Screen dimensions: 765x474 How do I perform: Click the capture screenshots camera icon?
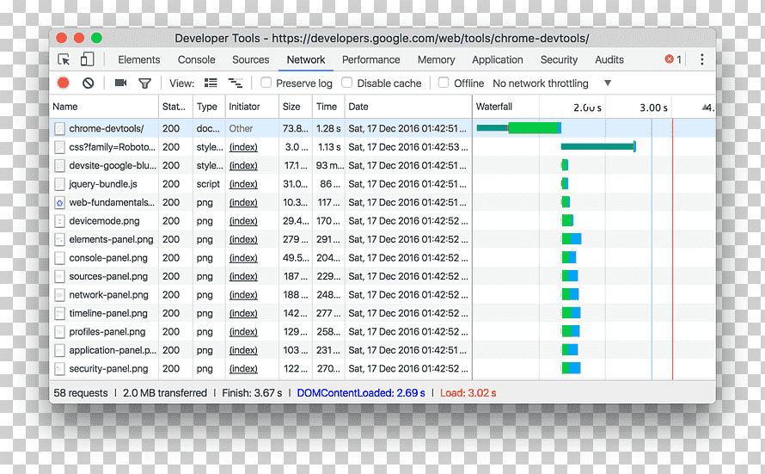[x=120, y=83]
